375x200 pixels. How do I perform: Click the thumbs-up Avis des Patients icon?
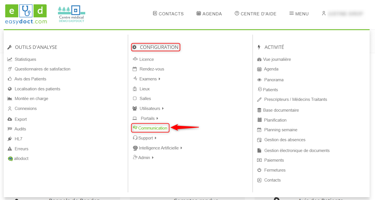[x=10, y=79]
